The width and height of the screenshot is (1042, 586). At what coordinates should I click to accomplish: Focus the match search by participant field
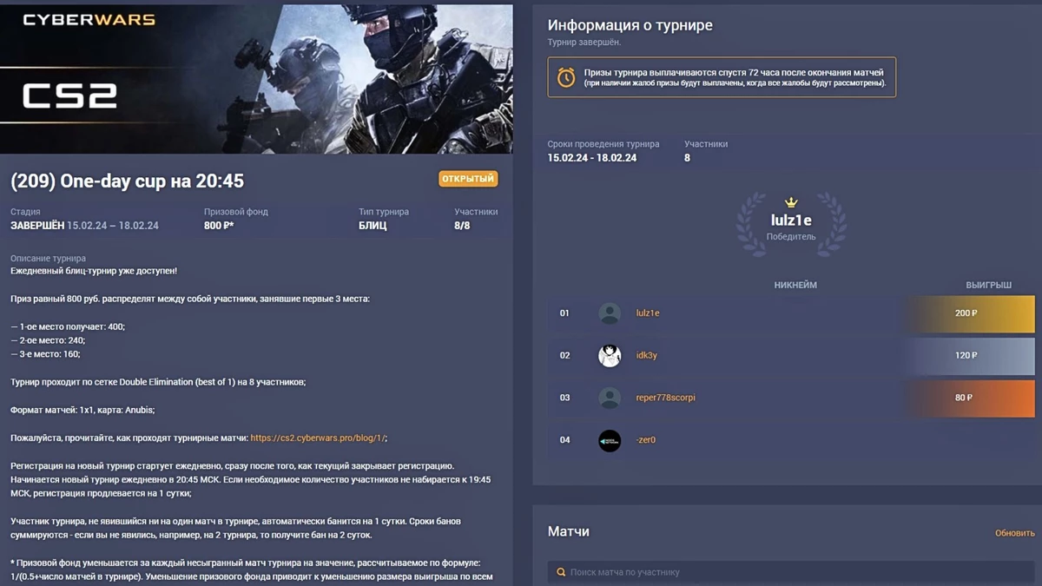[x=791, y=572]
